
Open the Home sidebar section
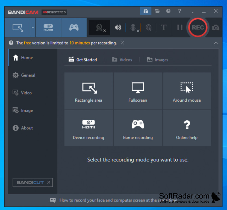(x=33, y=58)
